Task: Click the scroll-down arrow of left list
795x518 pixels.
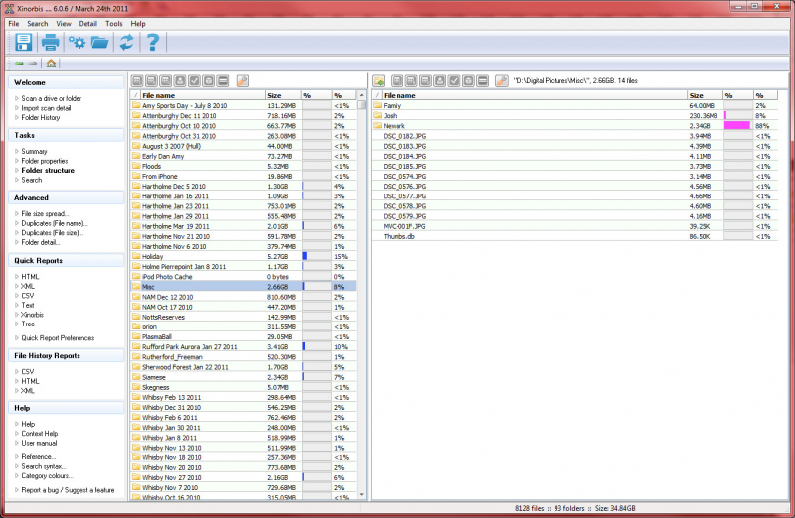Action: tap(362, 495)
